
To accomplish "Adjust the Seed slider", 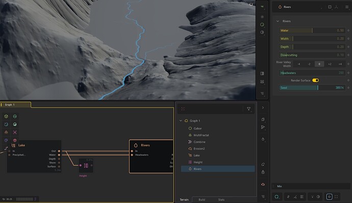I will pos(312,88).
